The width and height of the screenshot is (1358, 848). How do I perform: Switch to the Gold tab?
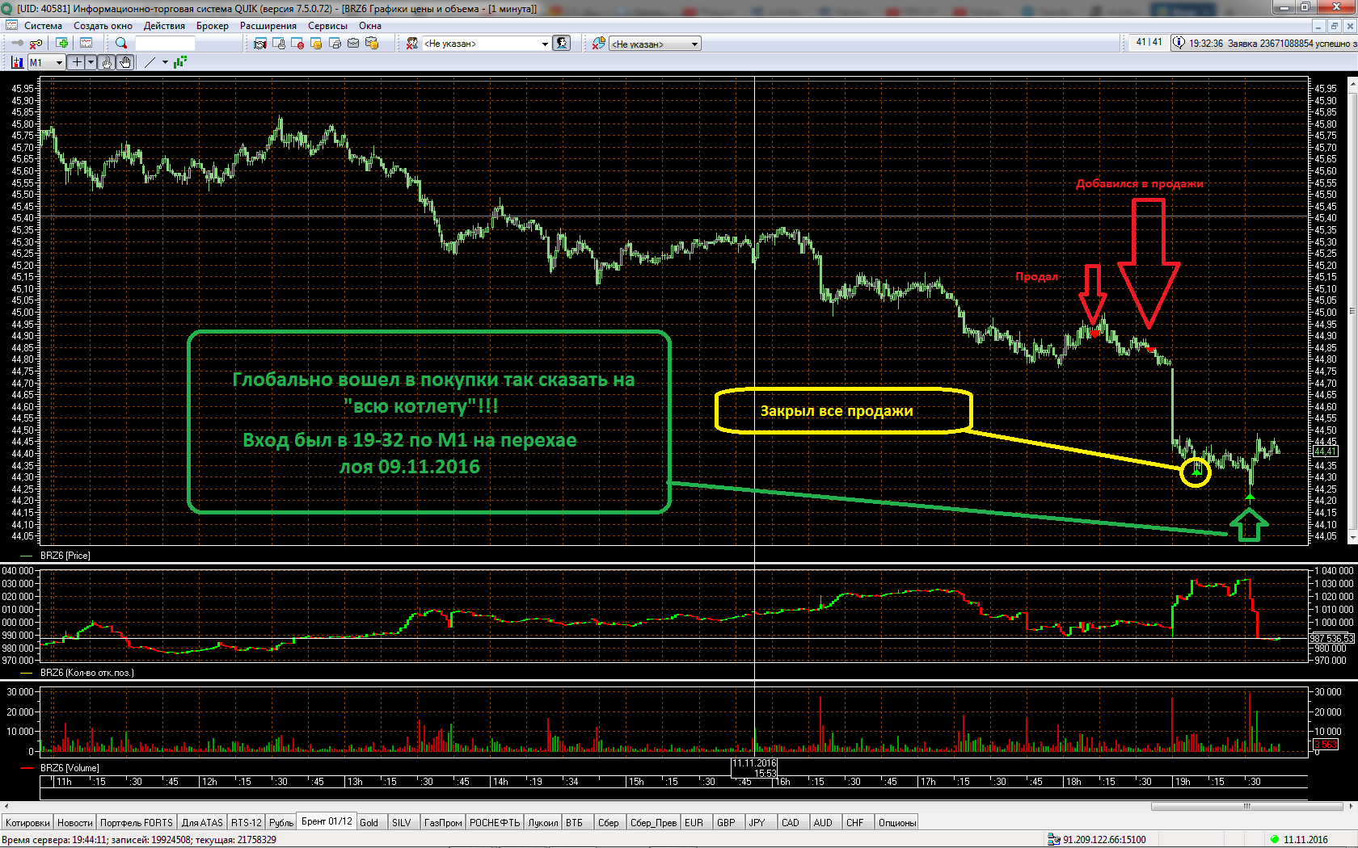tap(369, 823)
